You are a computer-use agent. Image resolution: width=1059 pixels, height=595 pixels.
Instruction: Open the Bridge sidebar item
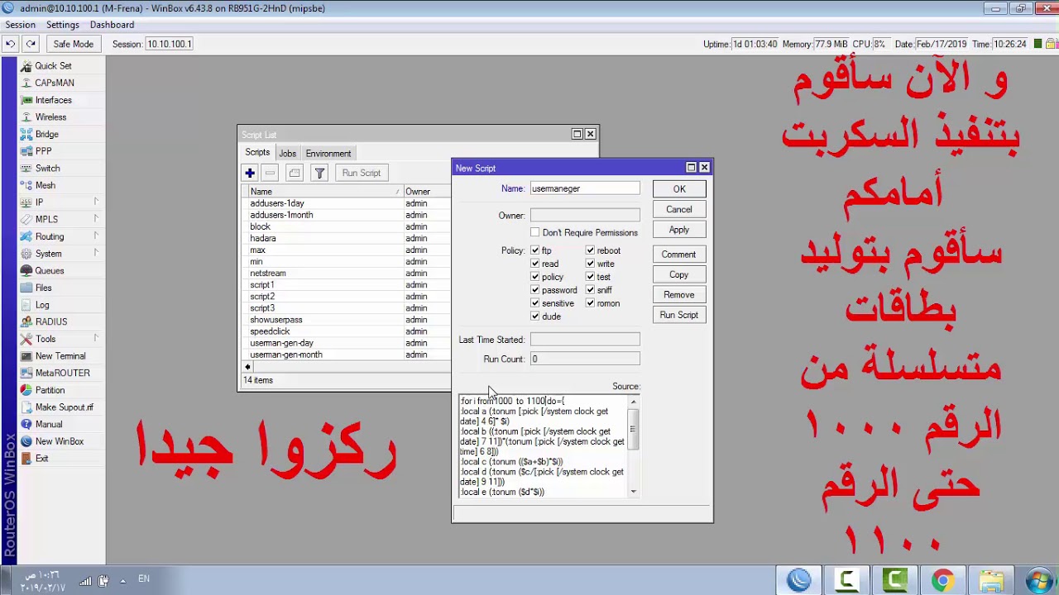(46, 134)
